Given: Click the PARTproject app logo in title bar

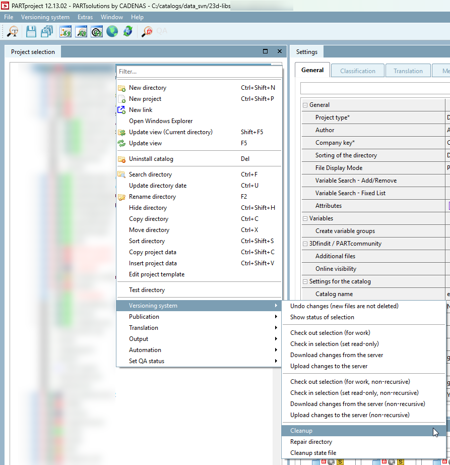Looking at the screenshot, I should (x=5, y=6).
